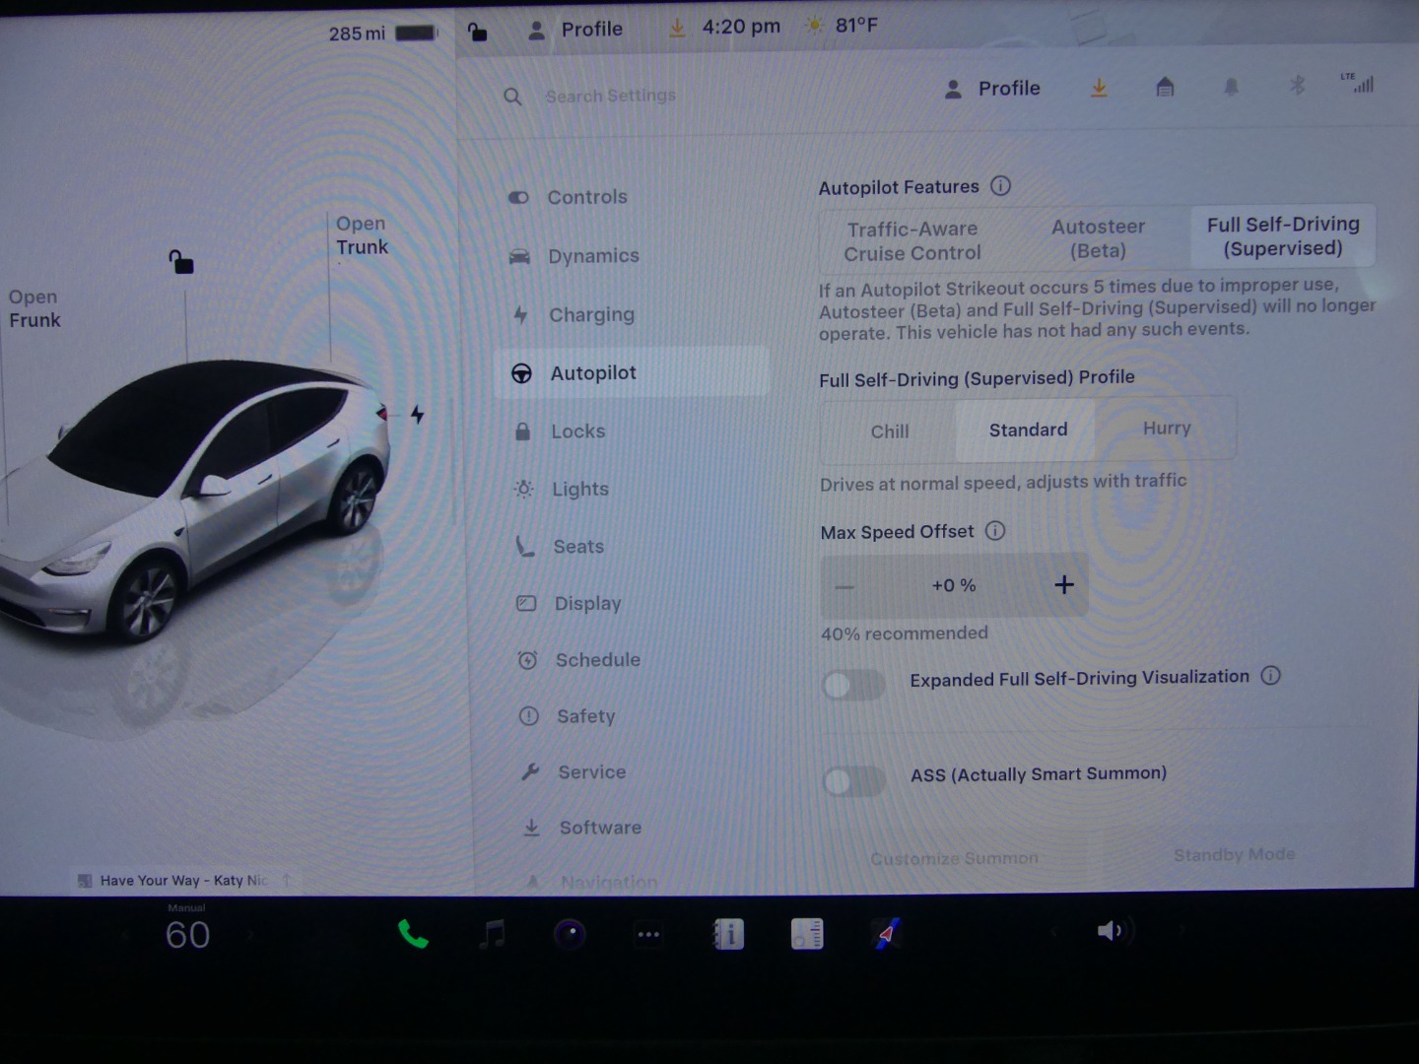Screen dimensions: 1419x1064
Task: Click the speaker volume icon
Action: (1111, 931)
